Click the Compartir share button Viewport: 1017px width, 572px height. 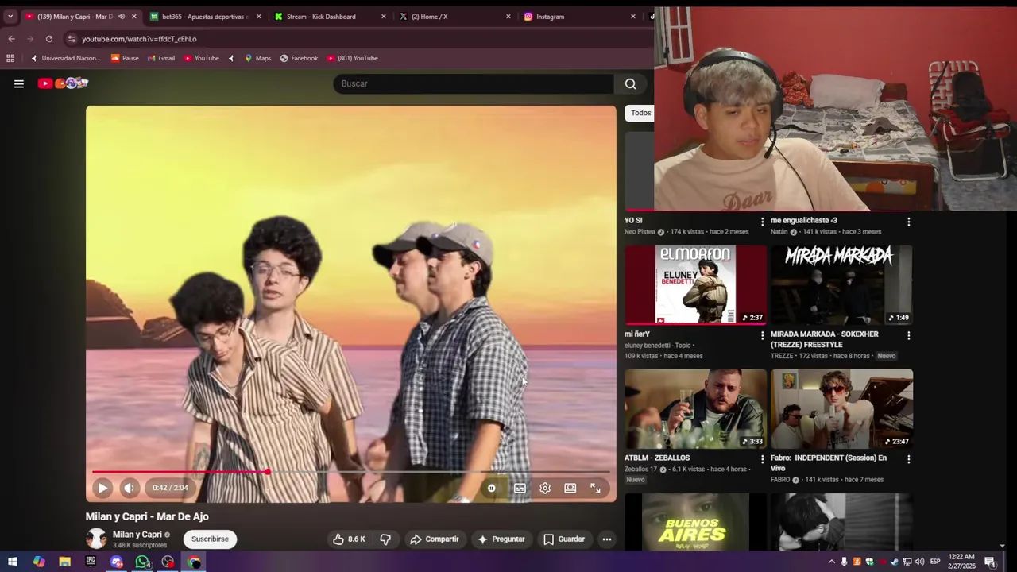point(434,539)
